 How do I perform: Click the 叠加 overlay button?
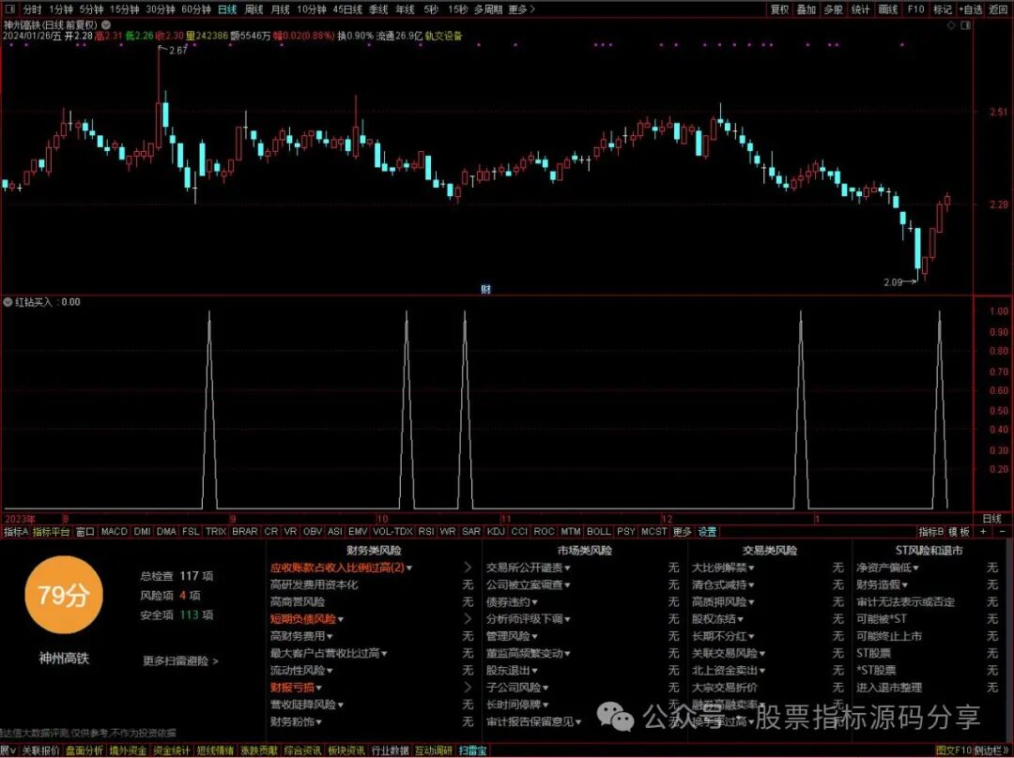tap(807, 9)
